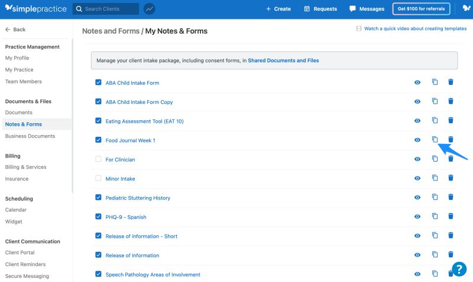Screen dimensions: 473x282
Task: Preview PHQ-9 - Spanish form
Action: point(417,217)
